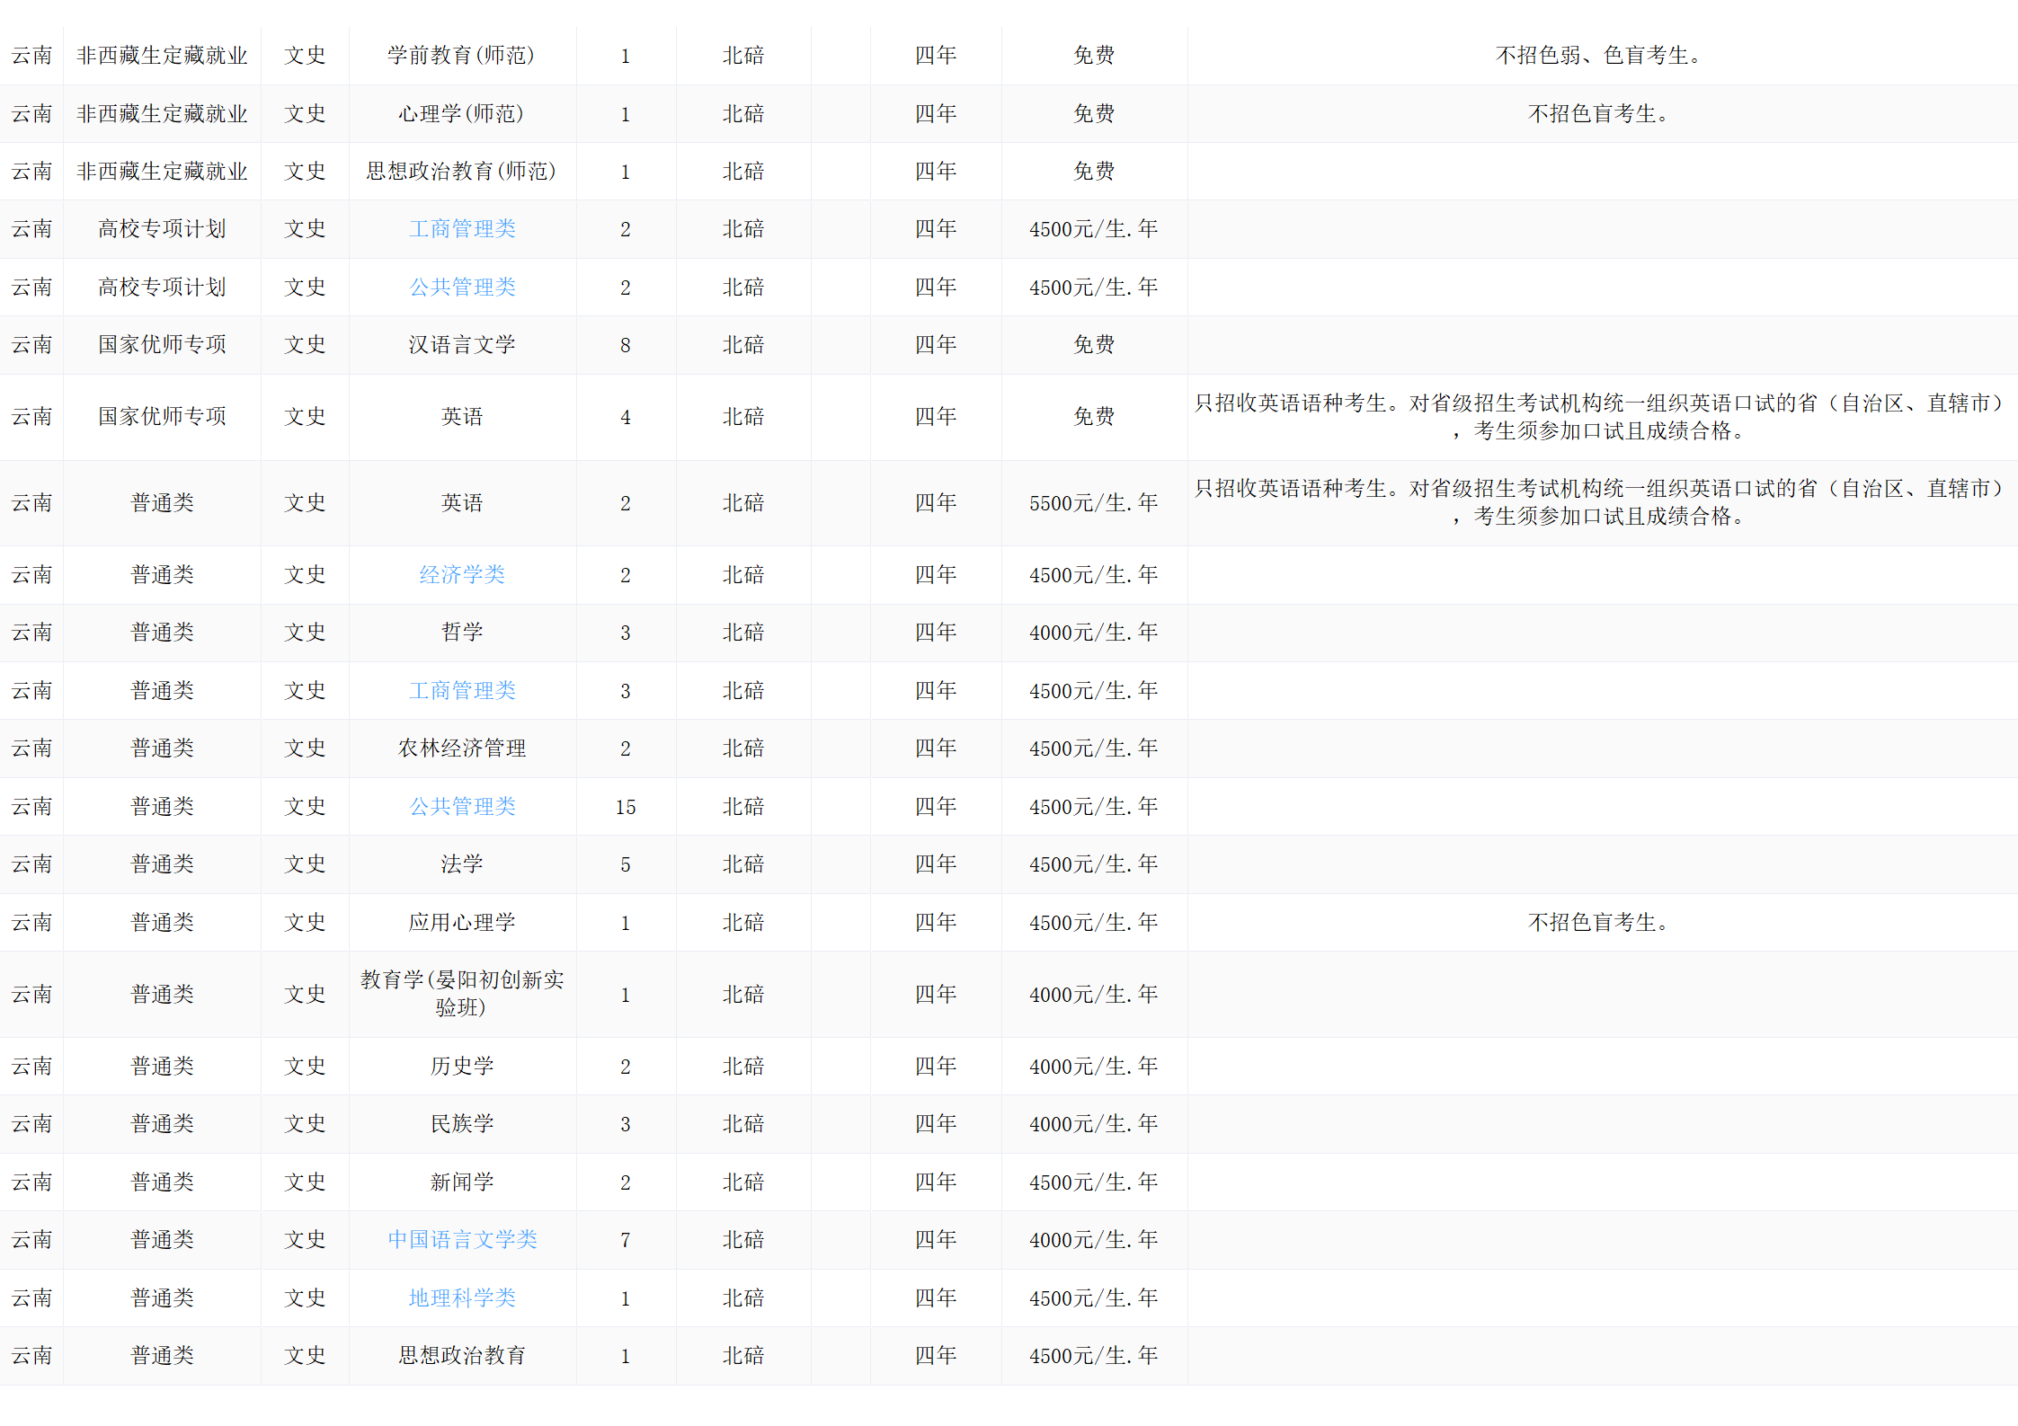Click the 民族学 major cell
Image resolution: width=2018 pixels, height=1426 pixels.
click(x=462, y=1124)
